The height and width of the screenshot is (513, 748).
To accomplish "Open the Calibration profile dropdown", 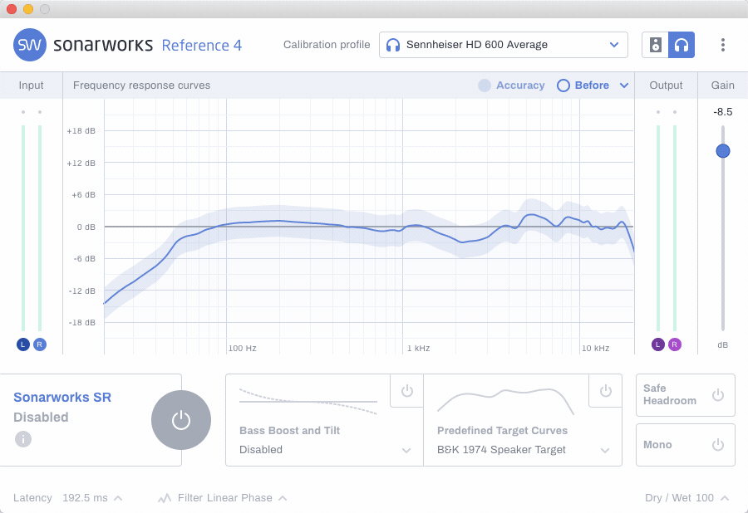I will 504,45.
